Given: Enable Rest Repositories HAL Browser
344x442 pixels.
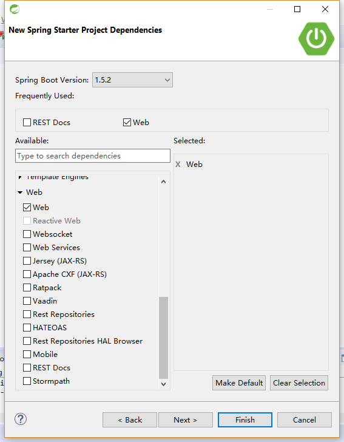Looking at the screenshot, I should (27, 341).
